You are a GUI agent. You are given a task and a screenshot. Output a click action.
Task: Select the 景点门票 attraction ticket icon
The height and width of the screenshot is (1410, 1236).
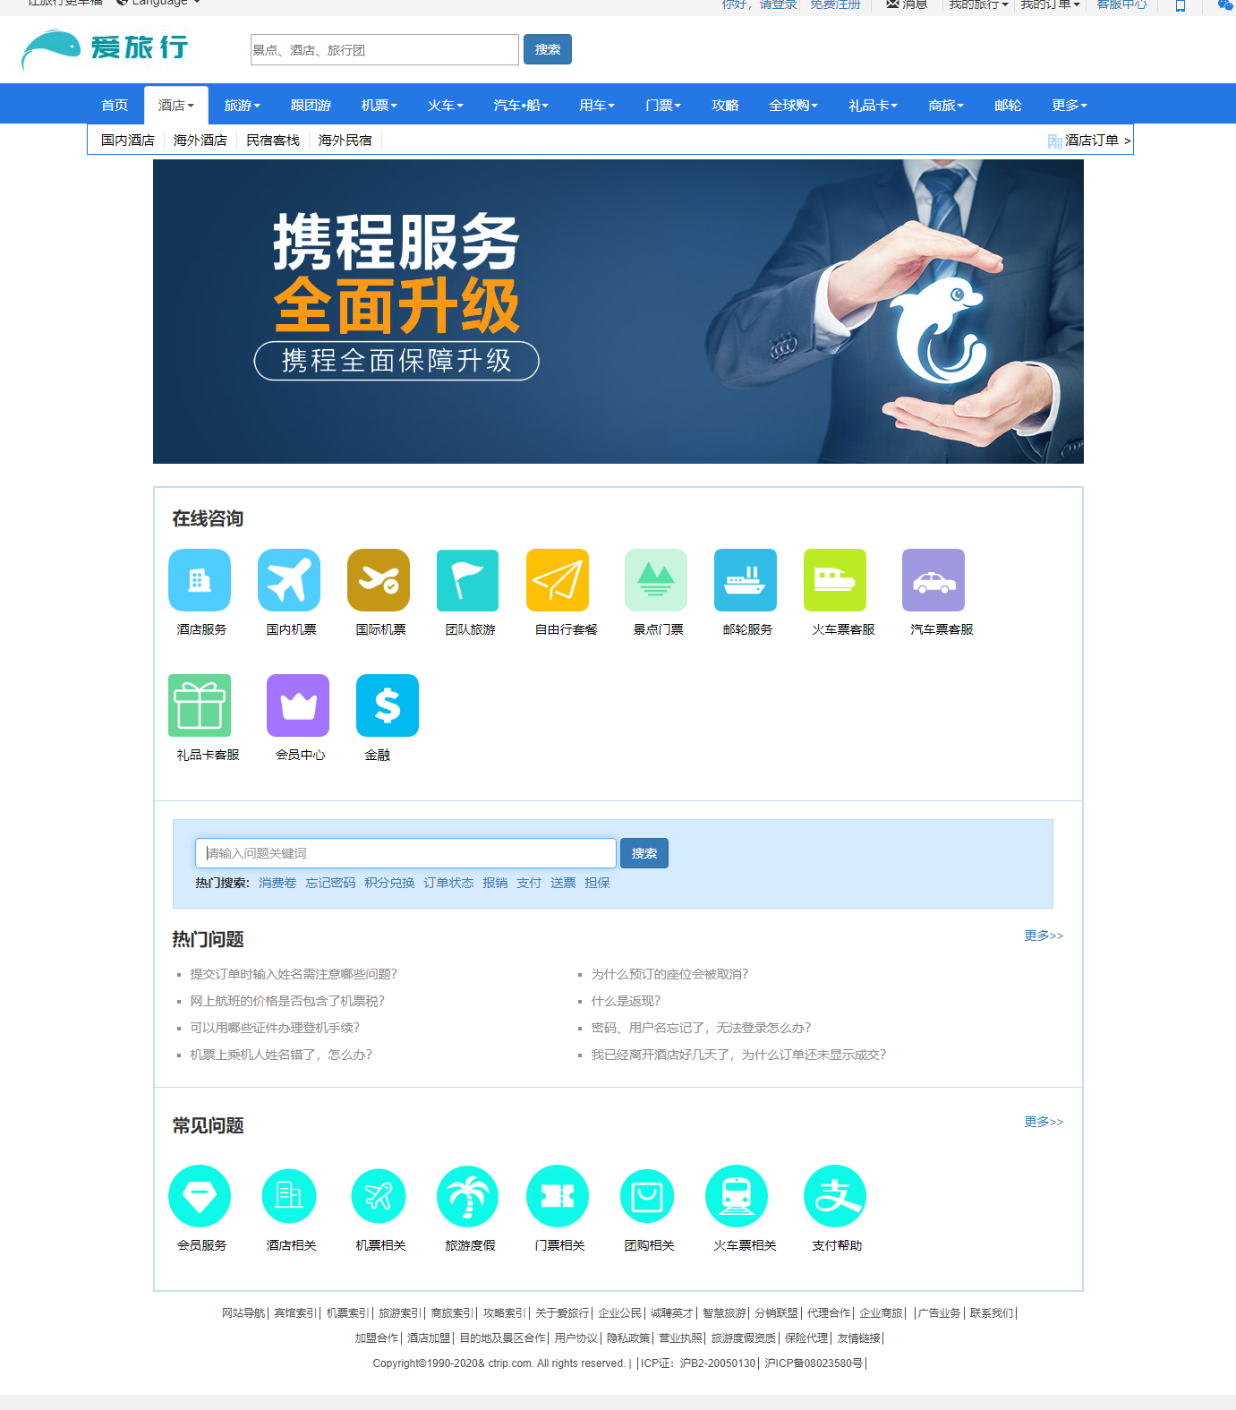656,580
